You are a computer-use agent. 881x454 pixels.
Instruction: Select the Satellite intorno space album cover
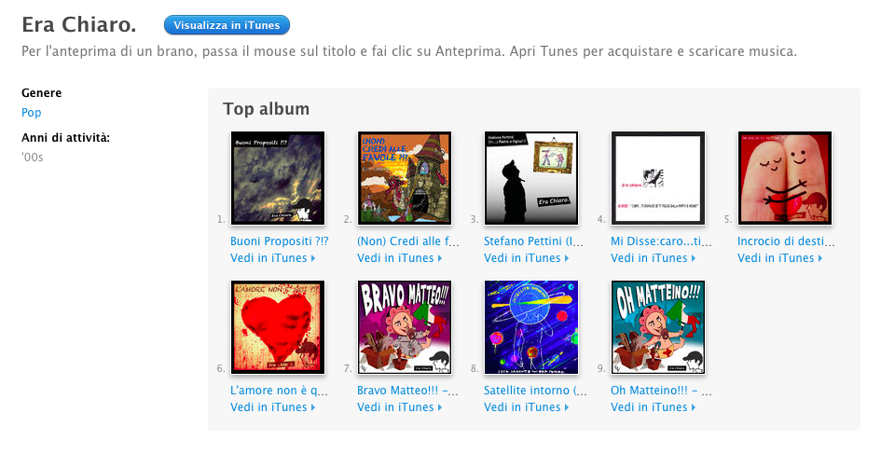pyautogui.click(x=531, y=327)
